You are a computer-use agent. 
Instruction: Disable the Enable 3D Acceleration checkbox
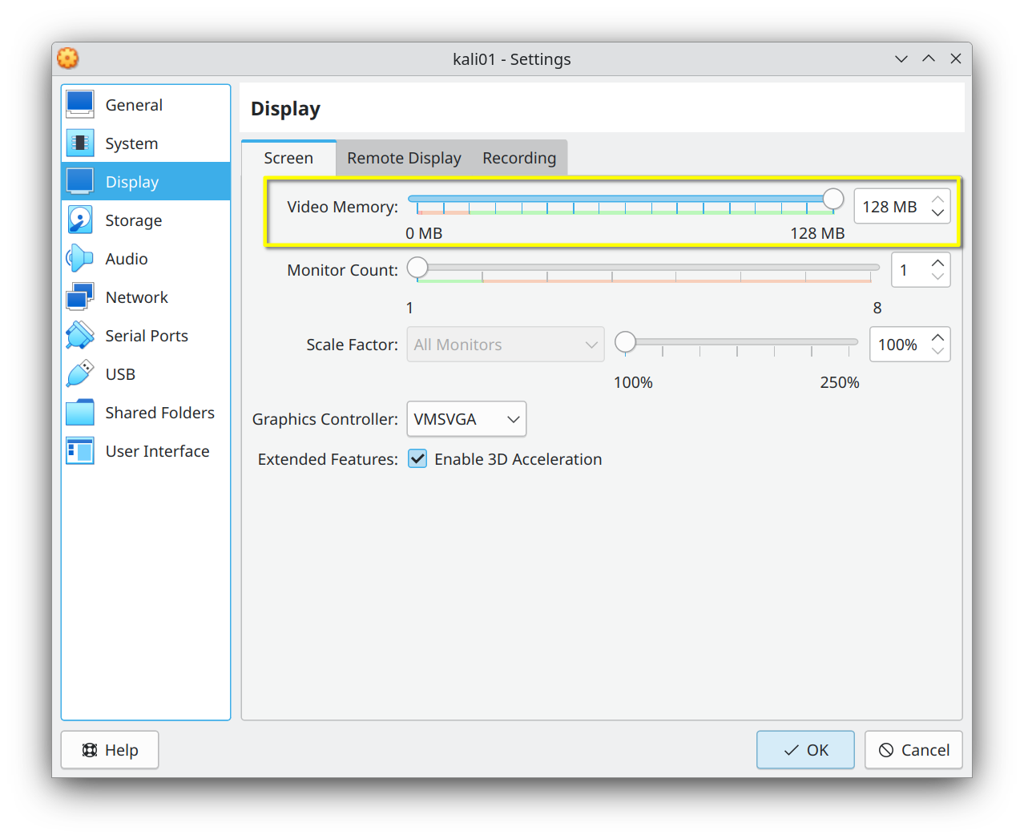tap(417, 459)
